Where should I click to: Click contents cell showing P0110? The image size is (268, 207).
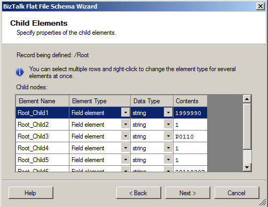[190, 136]
